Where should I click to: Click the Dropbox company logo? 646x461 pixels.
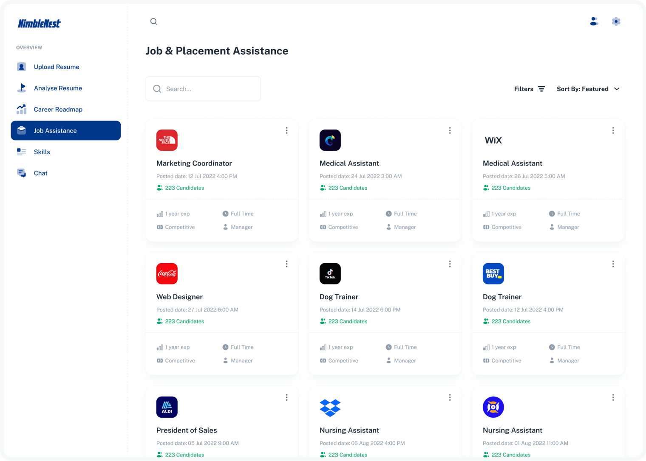(330, 408)
